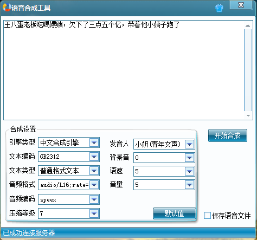Close the 语音合成工具 window
The width and height of the screenshot is (257, 240).
[x=241, y=5]
